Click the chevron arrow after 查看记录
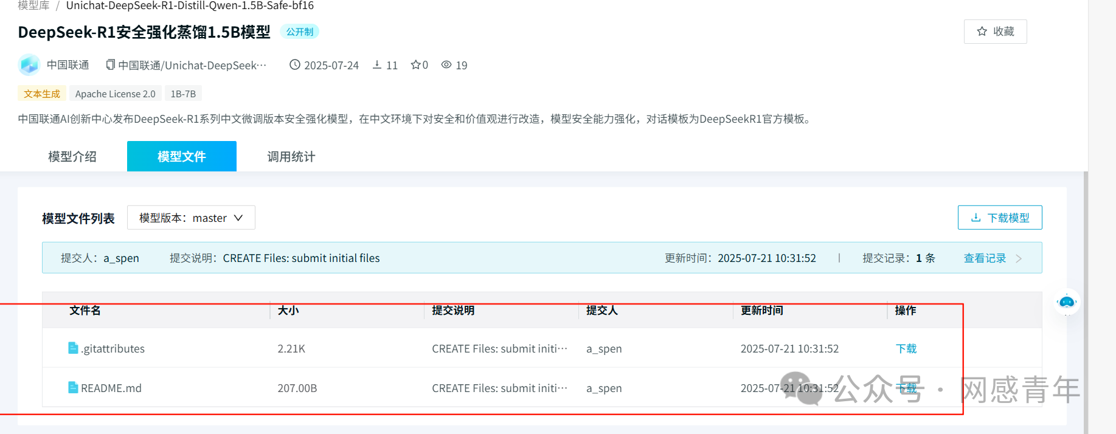Viewport: 1116px width, 434px height. tap(1019, 258)
